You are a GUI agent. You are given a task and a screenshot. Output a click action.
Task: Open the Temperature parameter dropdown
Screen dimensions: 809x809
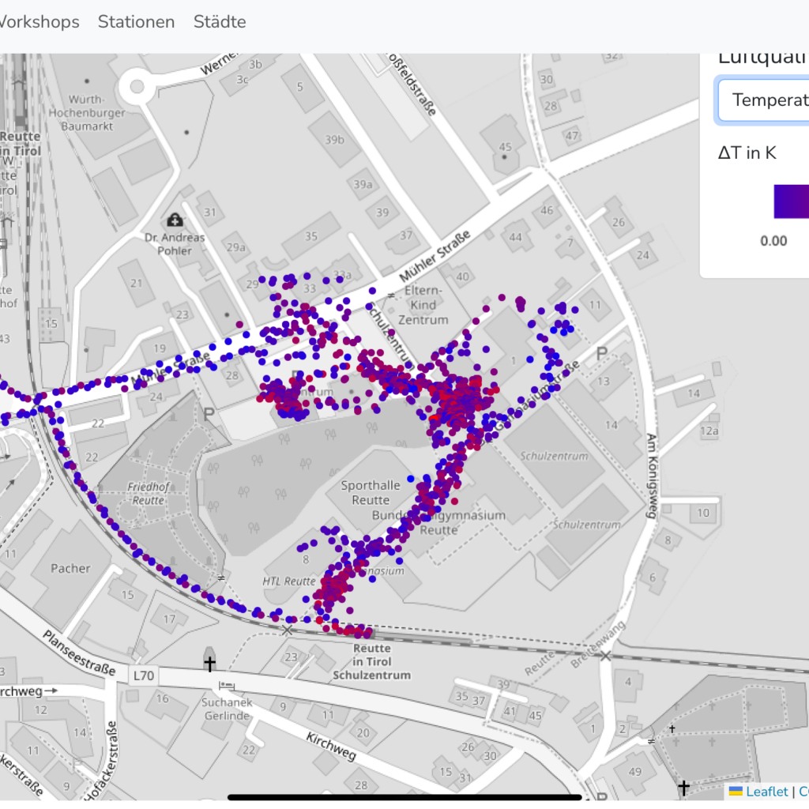click(762, 100)
